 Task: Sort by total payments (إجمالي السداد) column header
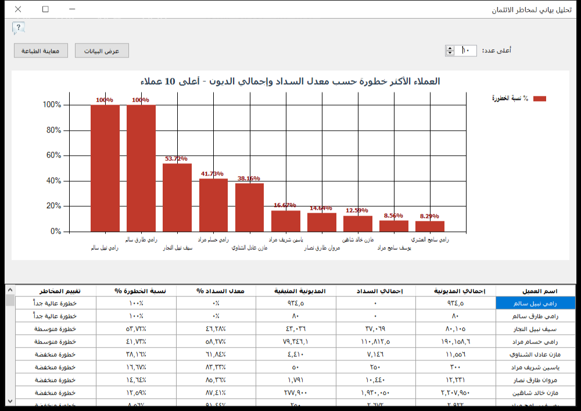376,291
